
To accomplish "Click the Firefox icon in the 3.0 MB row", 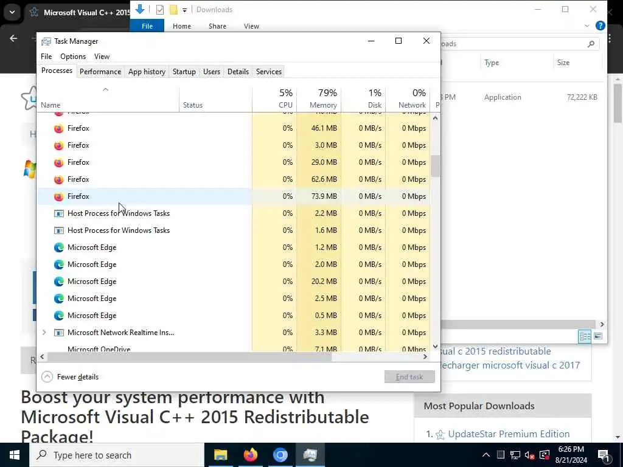I will tap(59, 145).
